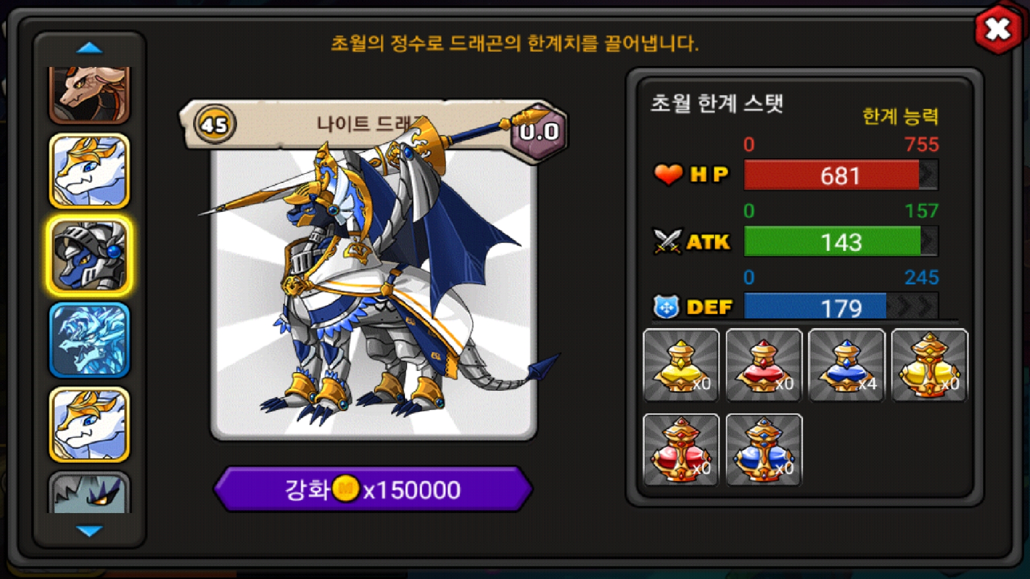
Task: Select the small yellow essence potion
Action: 681,365
